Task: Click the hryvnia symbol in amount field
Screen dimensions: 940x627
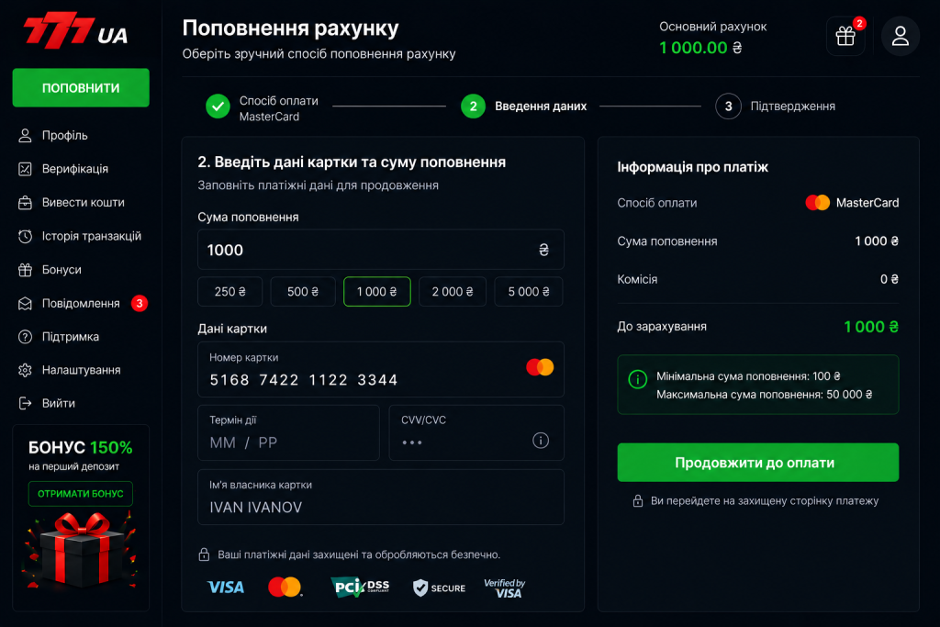Action: (x=543, y=250)
